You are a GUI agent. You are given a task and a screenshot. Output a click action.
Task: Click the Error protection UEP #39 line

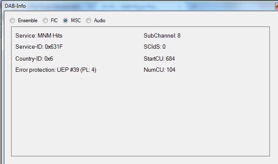(56, 70)
